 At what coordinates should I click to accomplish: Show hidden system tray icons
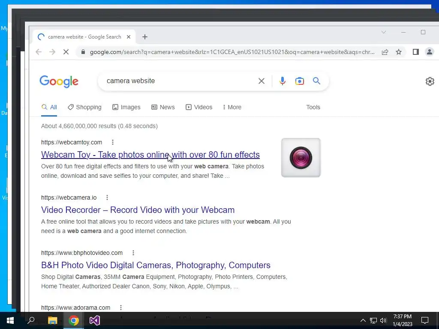point(363,320)
